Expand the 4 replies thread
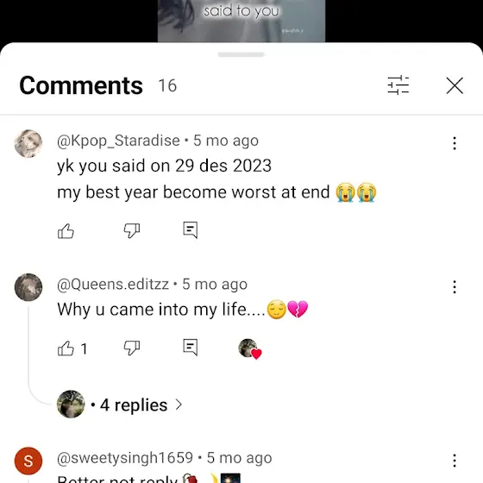The width and height of the screenshot is (483, 483). click(134, 405)
